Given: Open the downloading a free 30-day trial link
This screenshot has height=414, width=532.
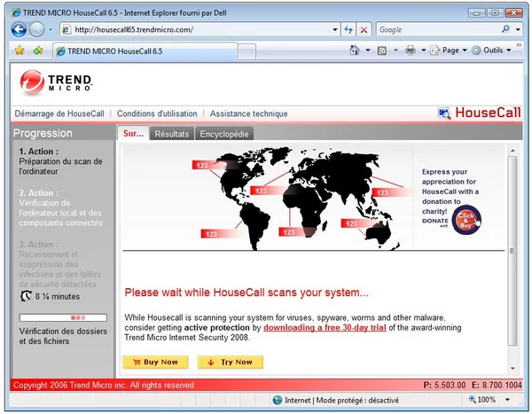Looking at the screenshot, I should click(x=325, y=327).
